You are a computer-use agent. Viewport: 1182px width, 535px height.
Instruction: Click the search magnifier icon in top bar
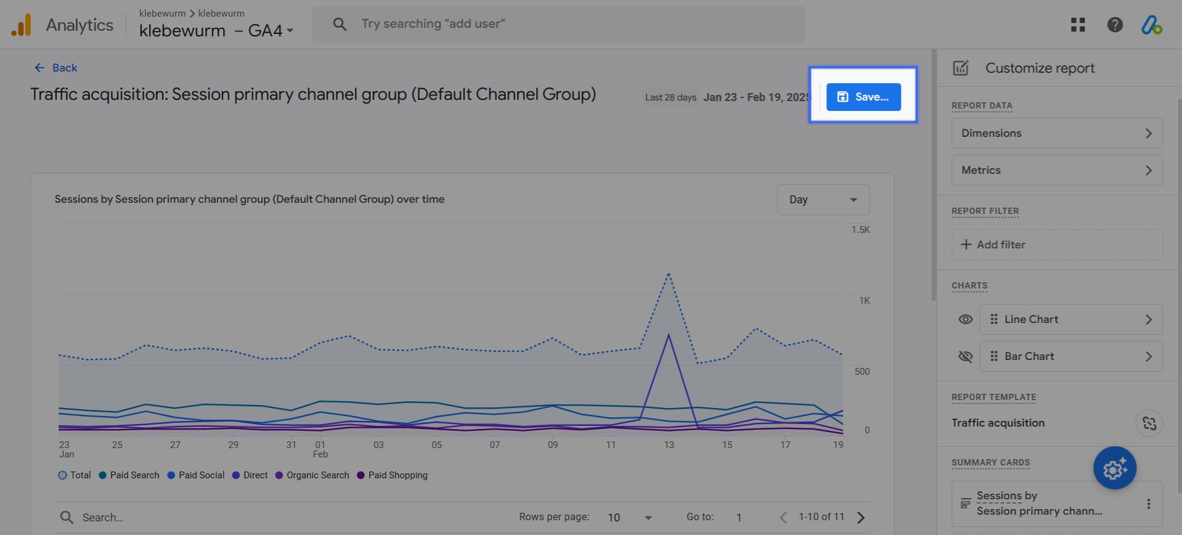[340, 24]
